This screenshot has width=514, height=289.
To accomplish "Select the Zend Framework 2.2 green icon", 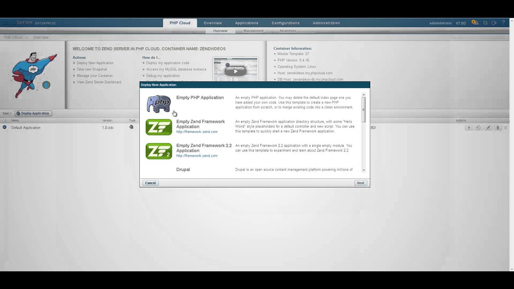I will [x=159, y=151].
